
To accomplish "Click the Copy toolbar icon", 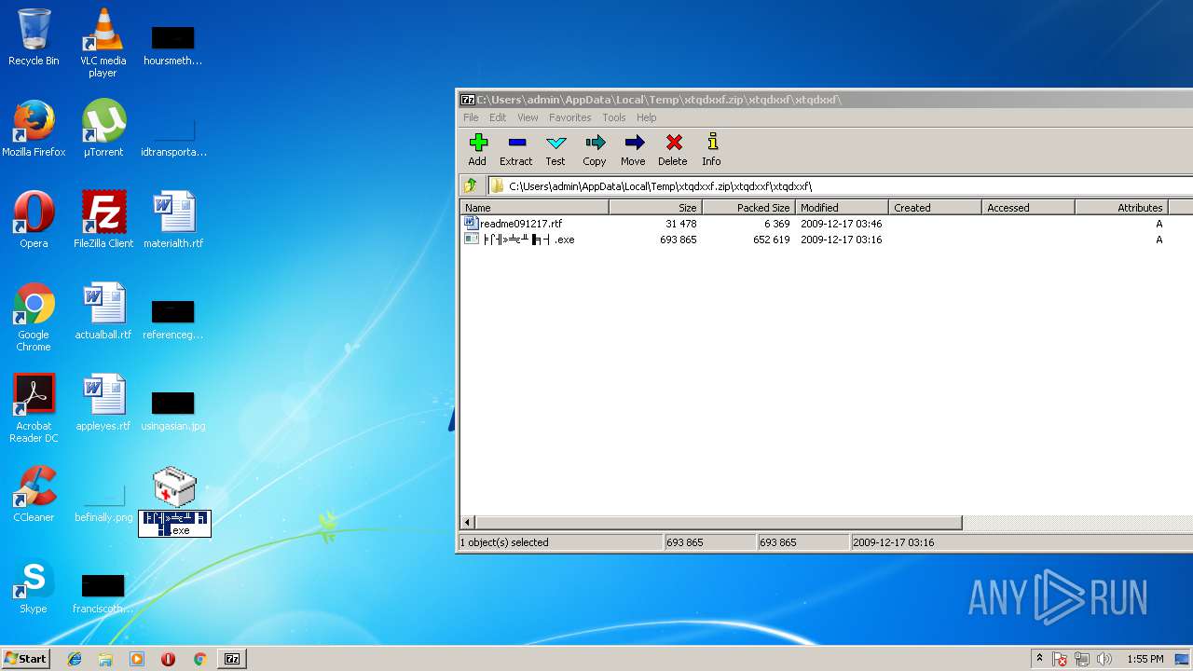I will coord(595,149).
